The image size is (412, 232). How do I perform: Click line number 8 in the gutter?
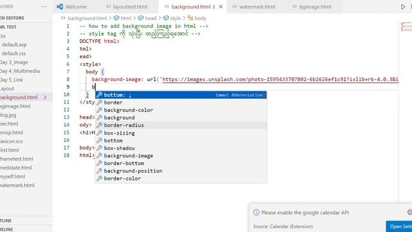tap(68, 79)
